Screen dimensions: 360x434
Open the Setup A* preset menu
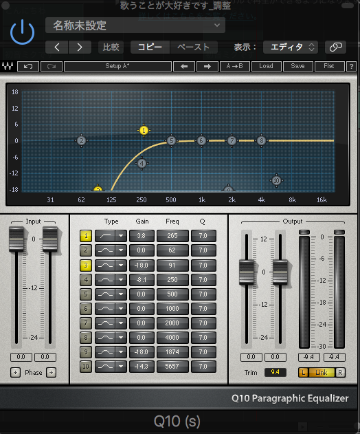tap(117, 67)
